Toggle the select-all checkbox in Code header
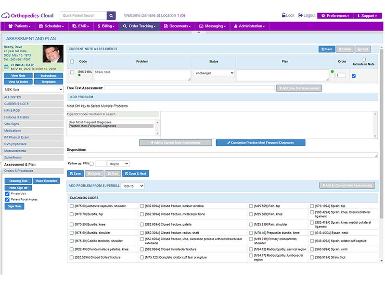 coord(72,61)
